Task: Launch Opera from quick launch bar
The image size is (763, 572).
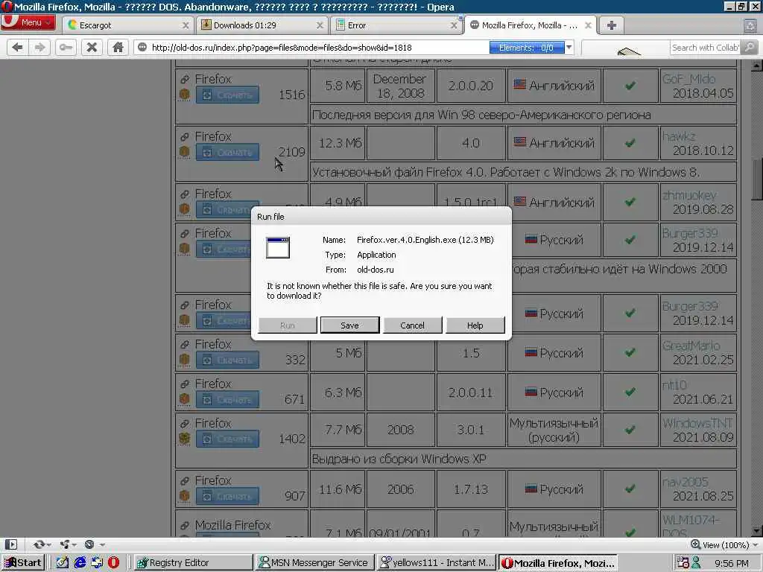Action: coord(113,563)
